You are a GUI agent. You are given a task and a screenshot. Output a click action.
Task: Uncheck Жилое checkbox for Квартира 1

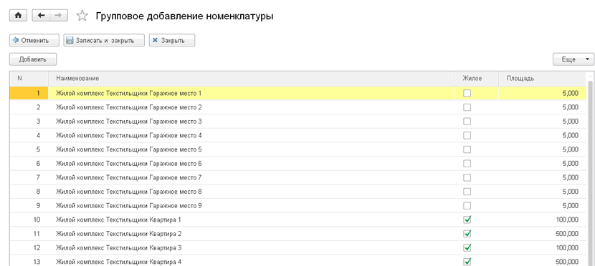pyautogui.click(x=467, y=220)
